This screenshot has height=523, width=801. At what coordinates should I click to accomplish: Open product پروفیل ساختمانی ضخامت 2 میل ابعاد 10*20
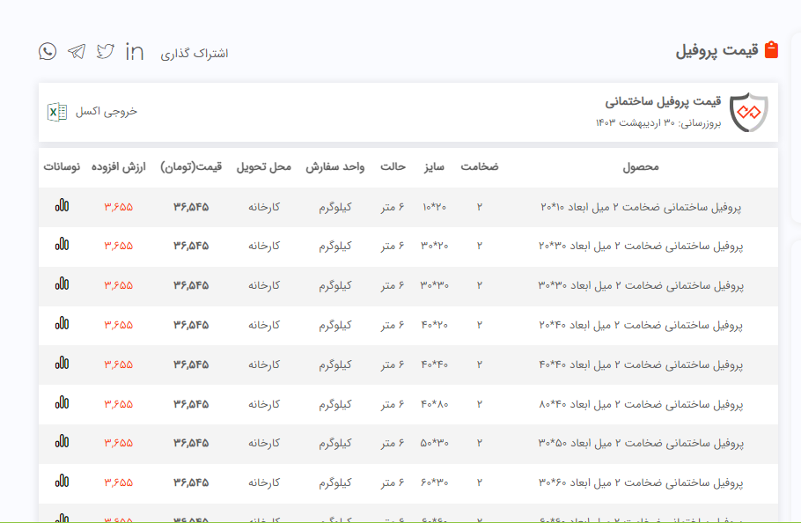click(x=641, y=207)
